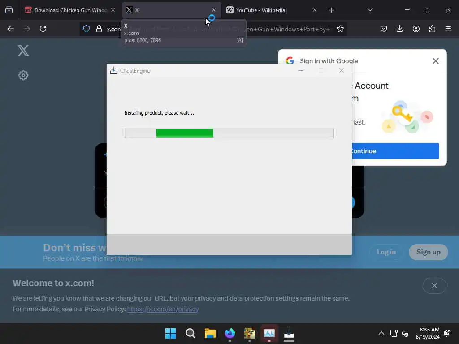The height and width of the screenshot is (344, 459).
Task: Open Windows taskbar search
Action: click(190, 333)
